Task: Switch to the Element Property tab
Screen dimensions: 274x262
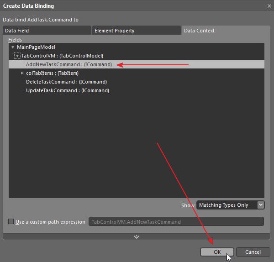Action: (x=136, y=31)
